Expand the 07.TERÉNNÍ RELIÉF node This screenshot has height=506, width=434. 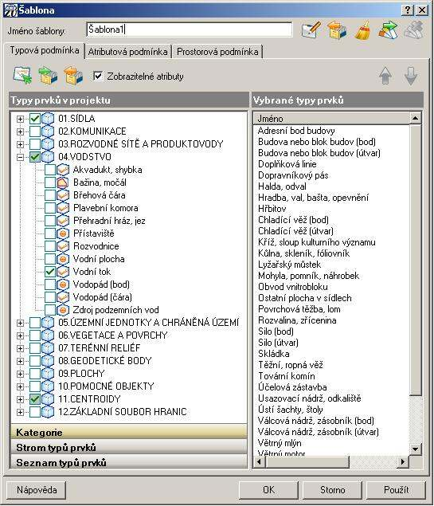[x=20, y=348]
